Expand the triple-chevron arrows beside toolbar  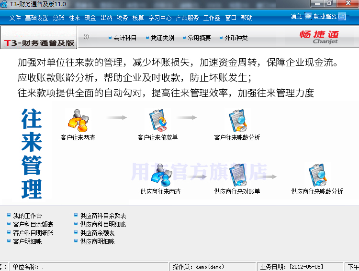click(86, 37)
